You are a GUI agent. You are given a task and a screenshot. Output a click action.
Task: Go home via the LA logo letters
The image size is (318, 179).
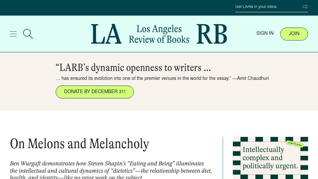(x=106, y=34)
